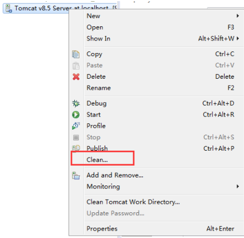Click the green Start play icon
The height and width of the screenshot is (238, 244).
tap(76, 115)
